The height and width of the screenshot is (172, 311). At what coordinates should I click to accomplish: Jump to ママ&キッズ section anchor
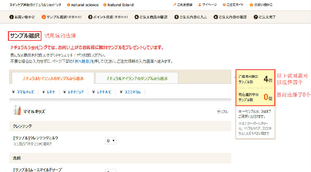(x=23, y=92)
